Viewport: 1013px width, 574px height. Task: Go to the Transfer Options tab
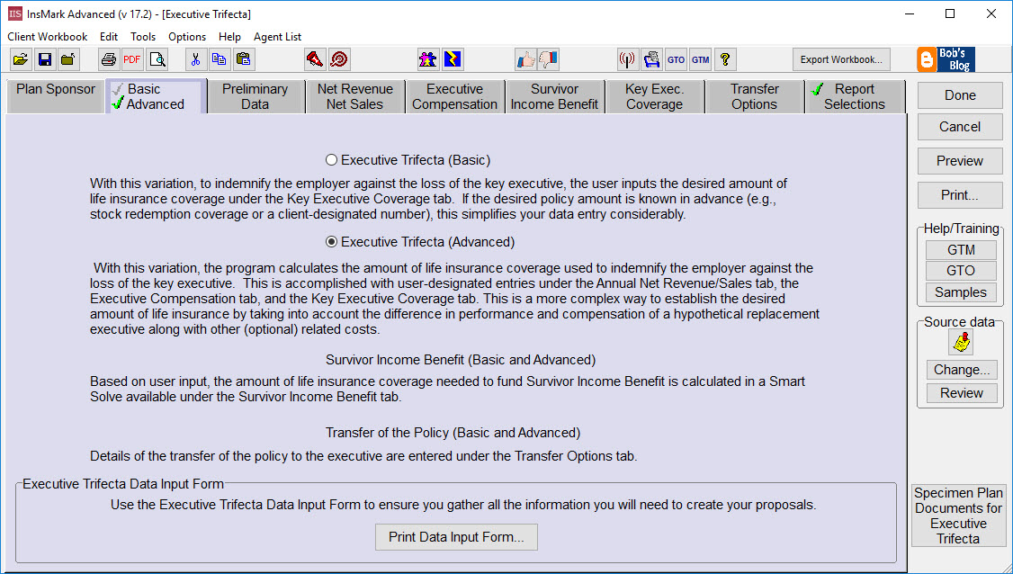pyautogui.click(x=754, y=96)
